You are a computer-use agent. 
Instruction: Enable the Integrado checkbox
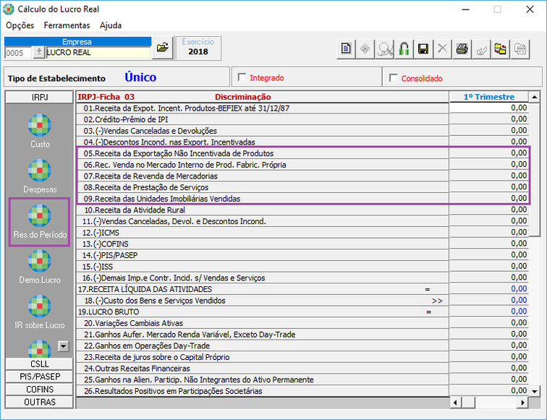point(242,77)
